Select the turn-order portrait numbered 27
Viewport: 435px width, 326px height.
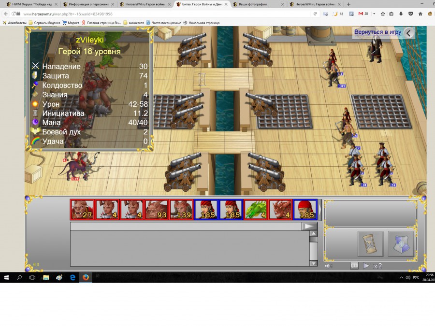pos(82,210)
